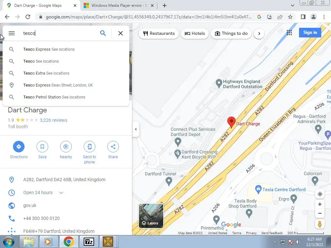The width and height of the screenshot is (331, 248).
Task: Select 'Tesco Express See locations' suggestion
Action: coord(66,49)
